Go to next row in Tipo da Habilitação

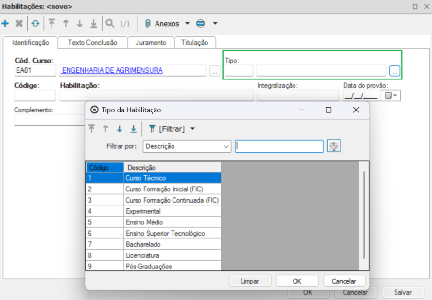point(120,128)
